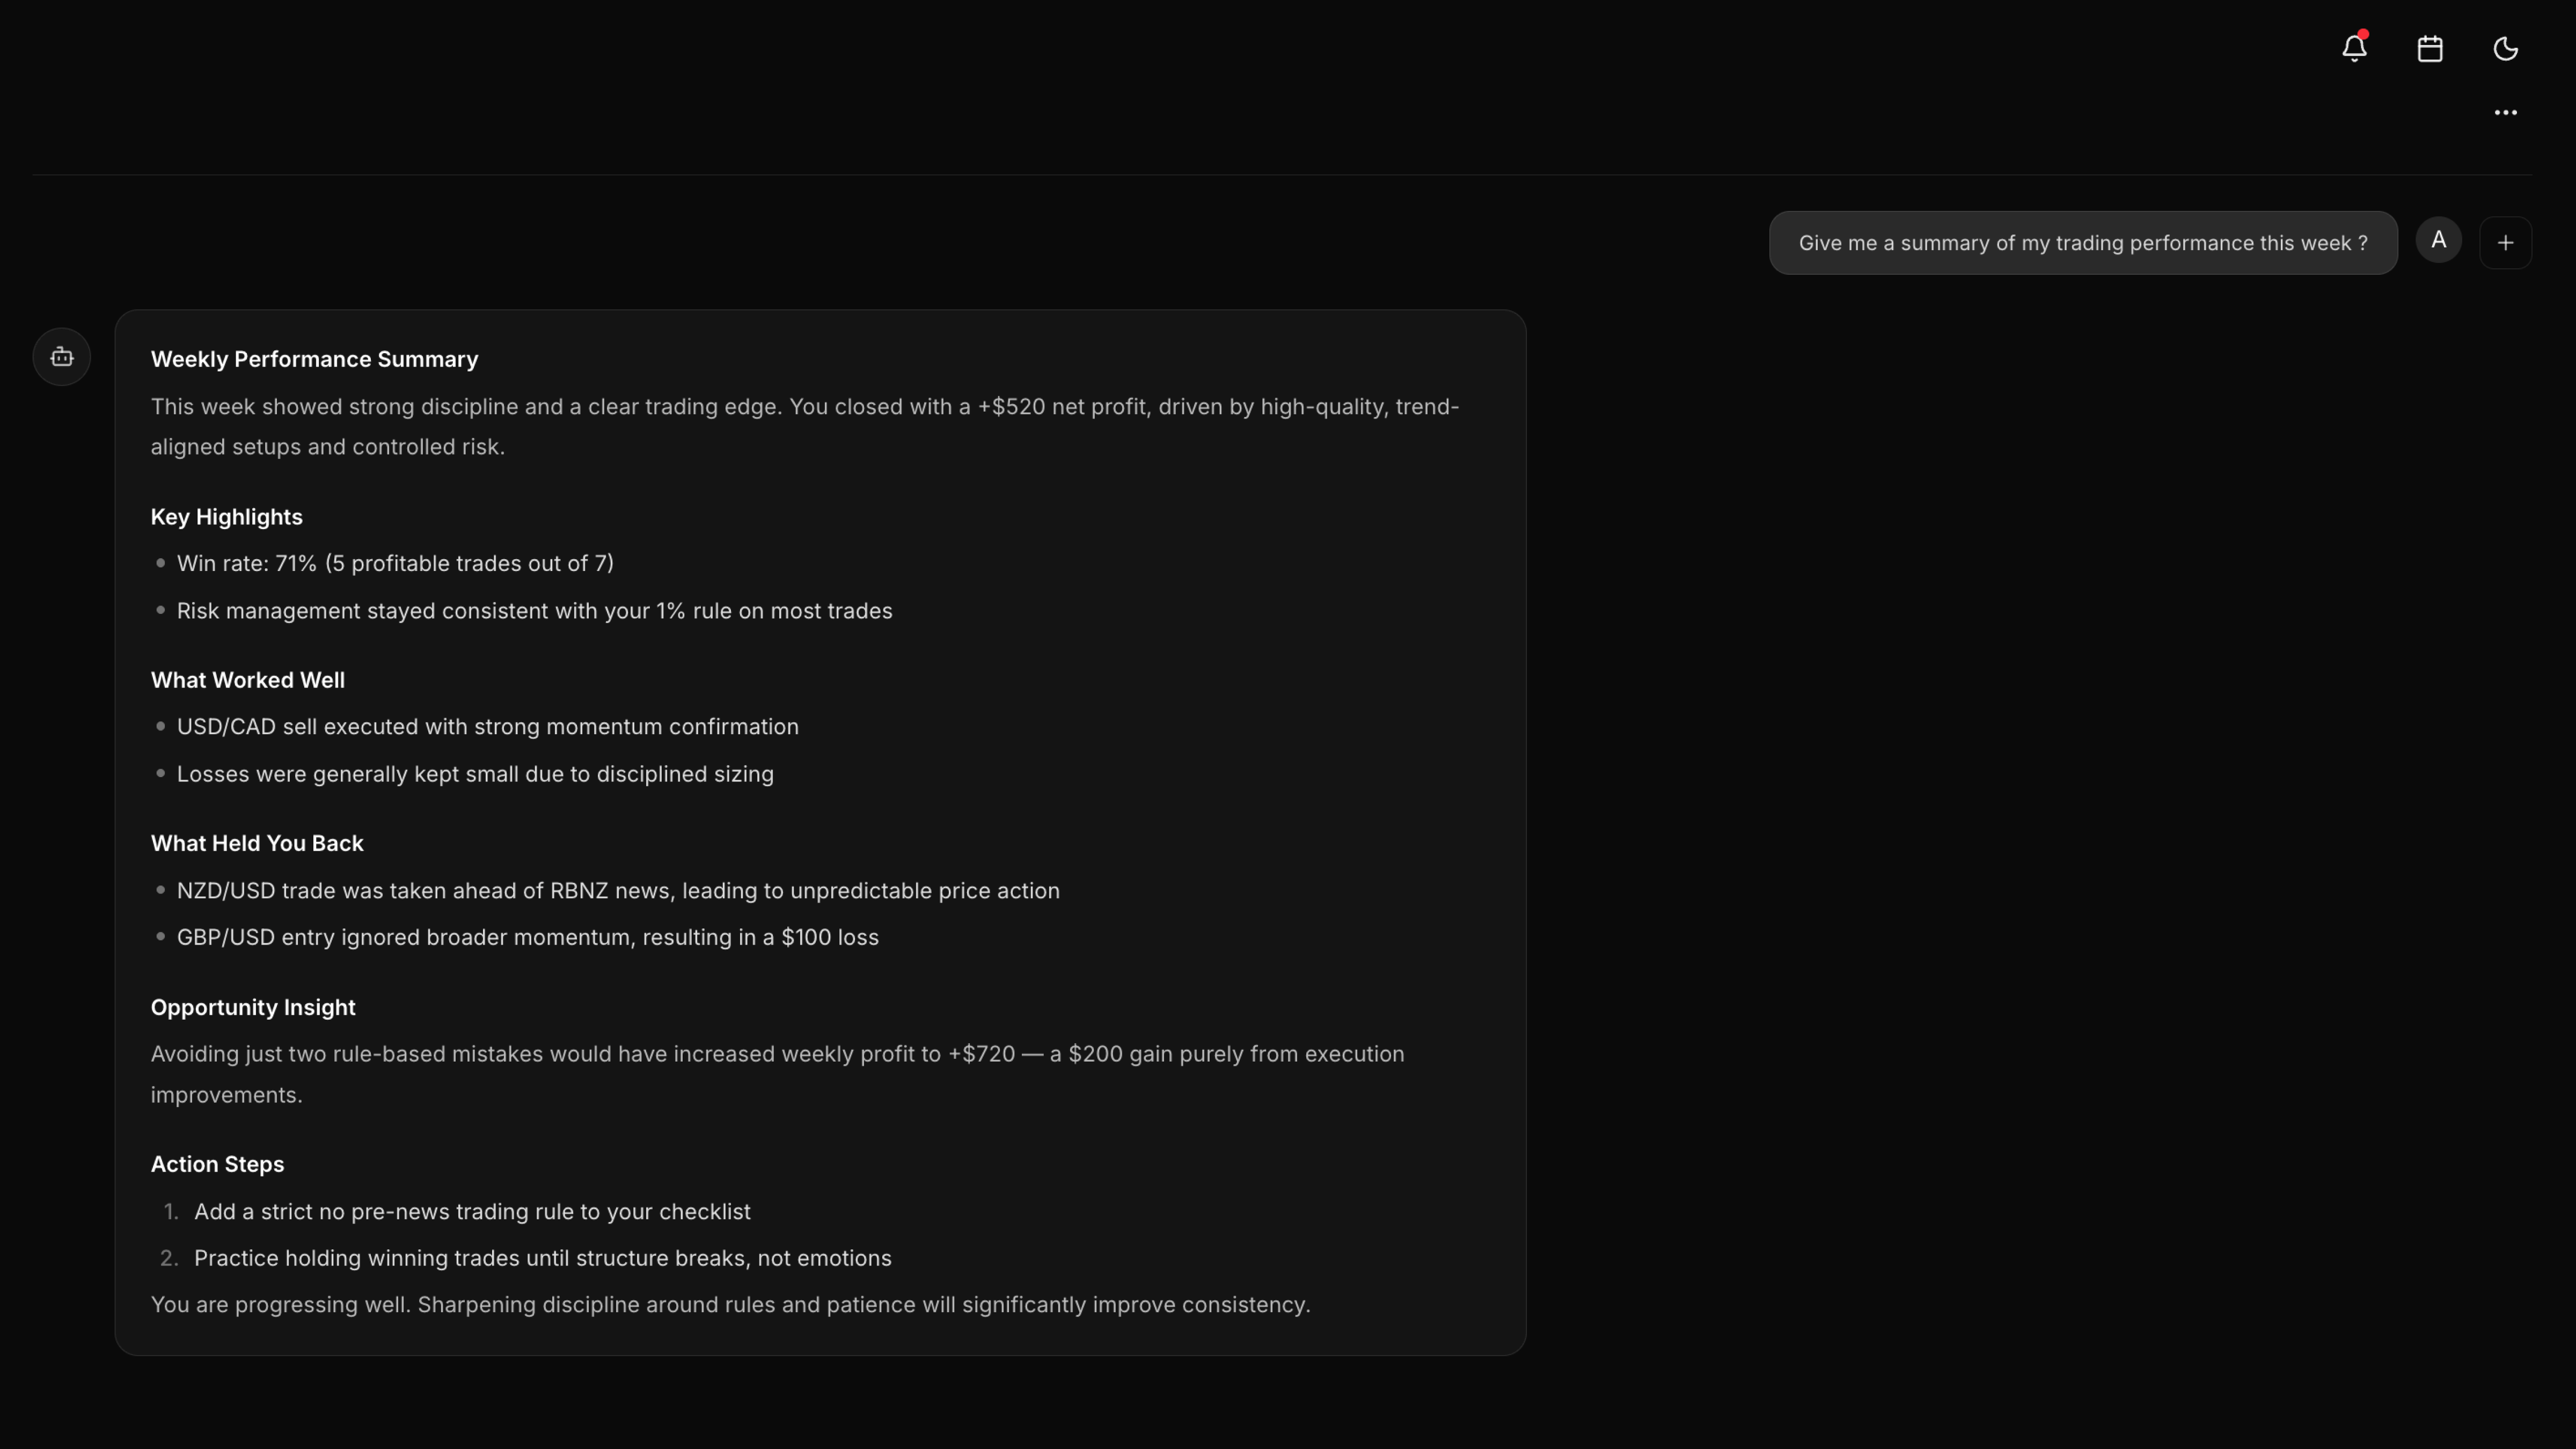The width and height of the screenshot is (2576, 1449).
Task: Open the three-dot more options menu
Action: [2505, 112]
